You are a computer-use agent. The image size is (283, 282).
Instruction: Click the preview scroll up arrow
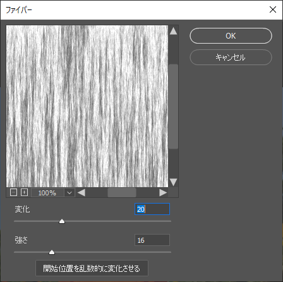173,31
